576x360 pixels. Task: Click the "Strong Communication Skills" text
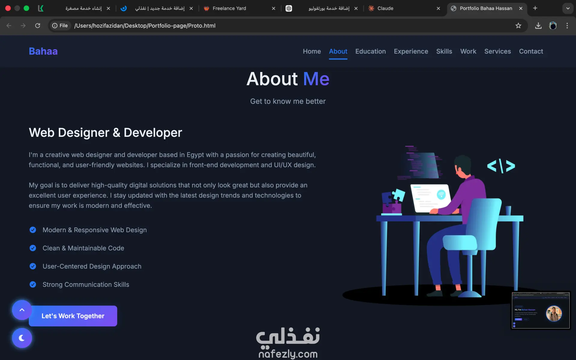click(x=86, y=284)
